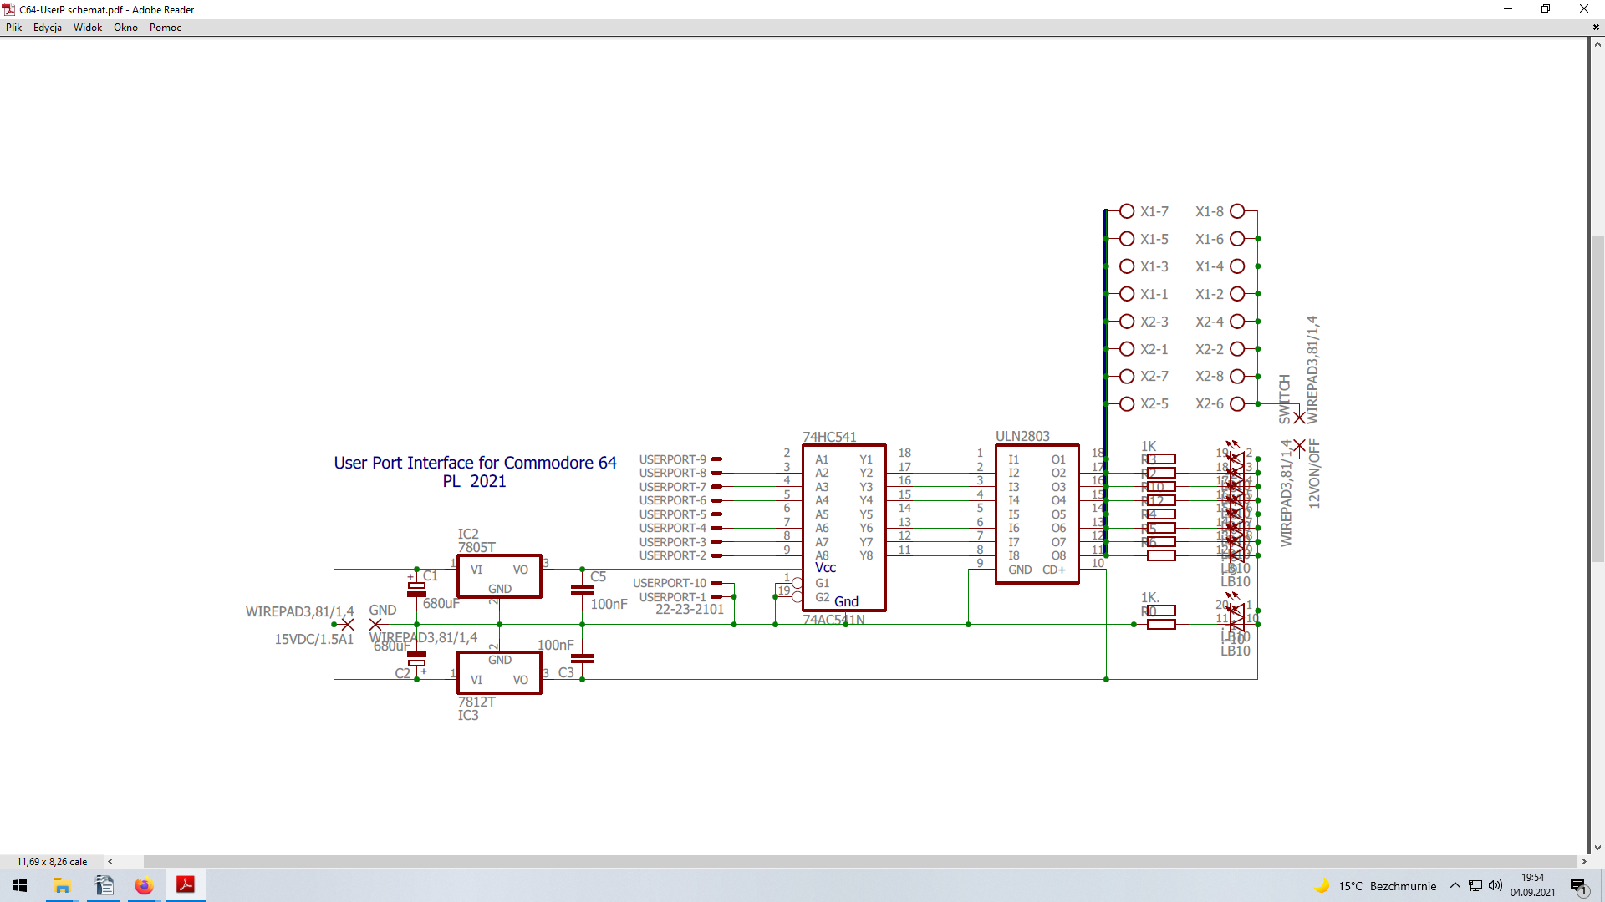Open the notification center icon

point(1578,886)
